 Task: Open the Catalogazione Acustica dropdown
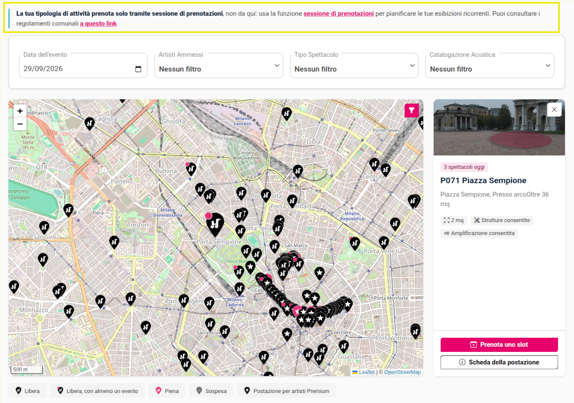[x=490, y=65]
